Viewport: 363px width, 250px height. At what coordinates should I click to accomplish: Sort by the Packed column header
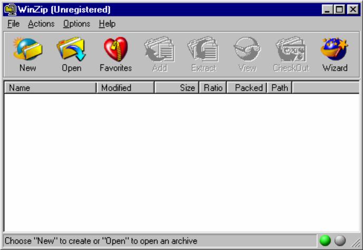[x=247, y=88]
